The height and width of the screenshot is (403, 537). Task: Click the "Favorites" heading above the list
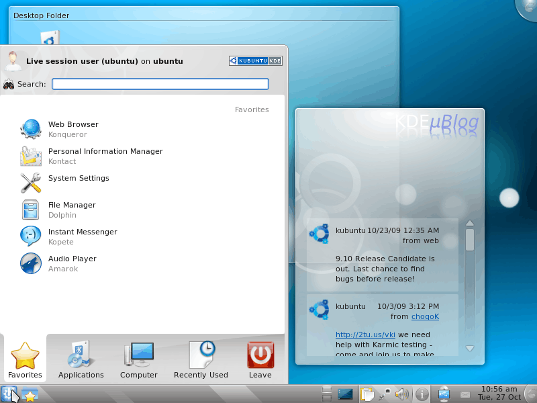tap(252, 109)
